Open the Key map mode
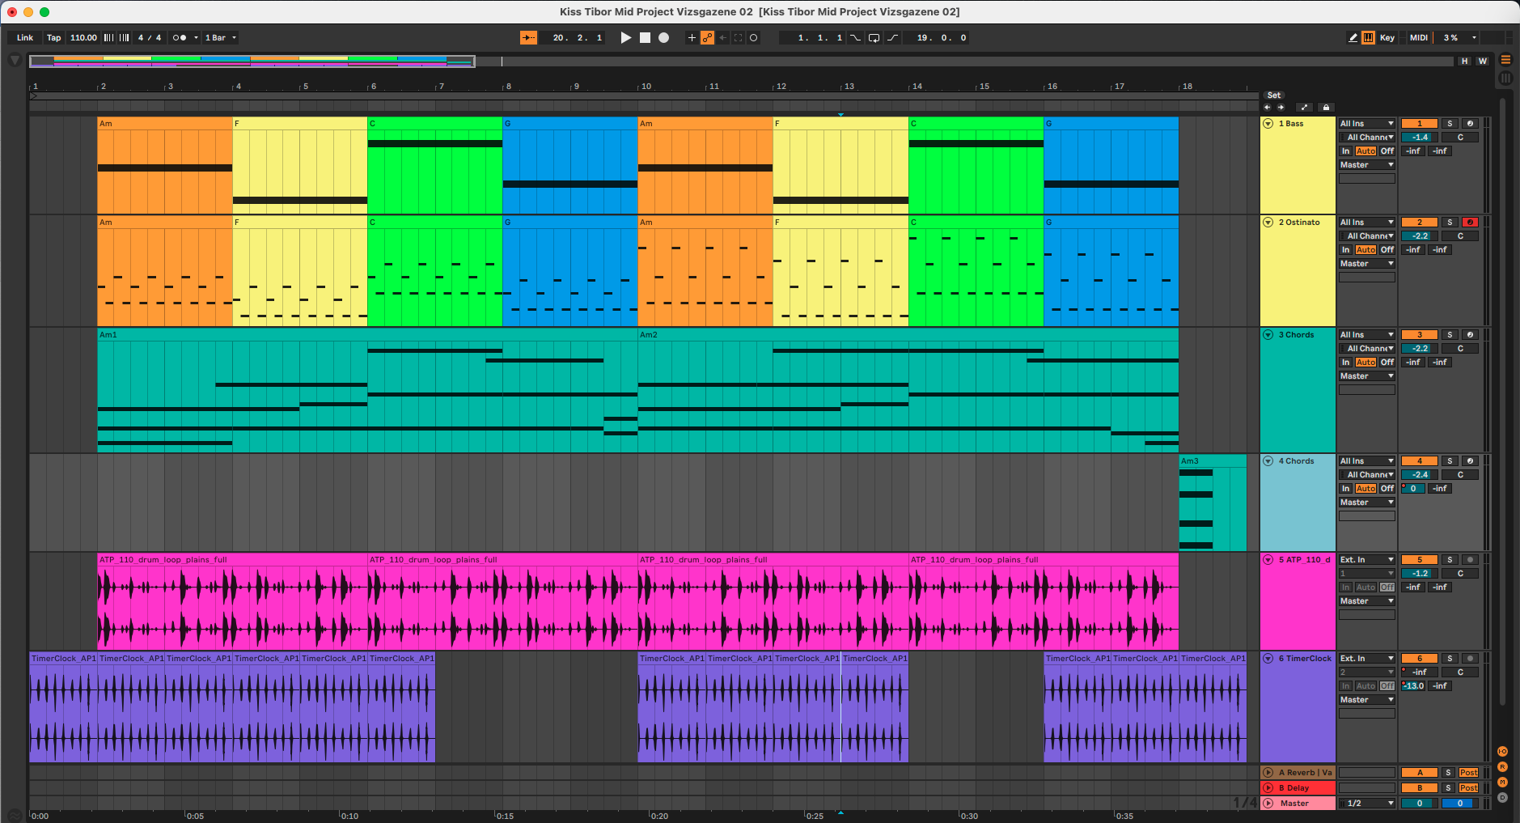The width and height of the screenshot is (1520, 823). click(x=1387, y=38)
